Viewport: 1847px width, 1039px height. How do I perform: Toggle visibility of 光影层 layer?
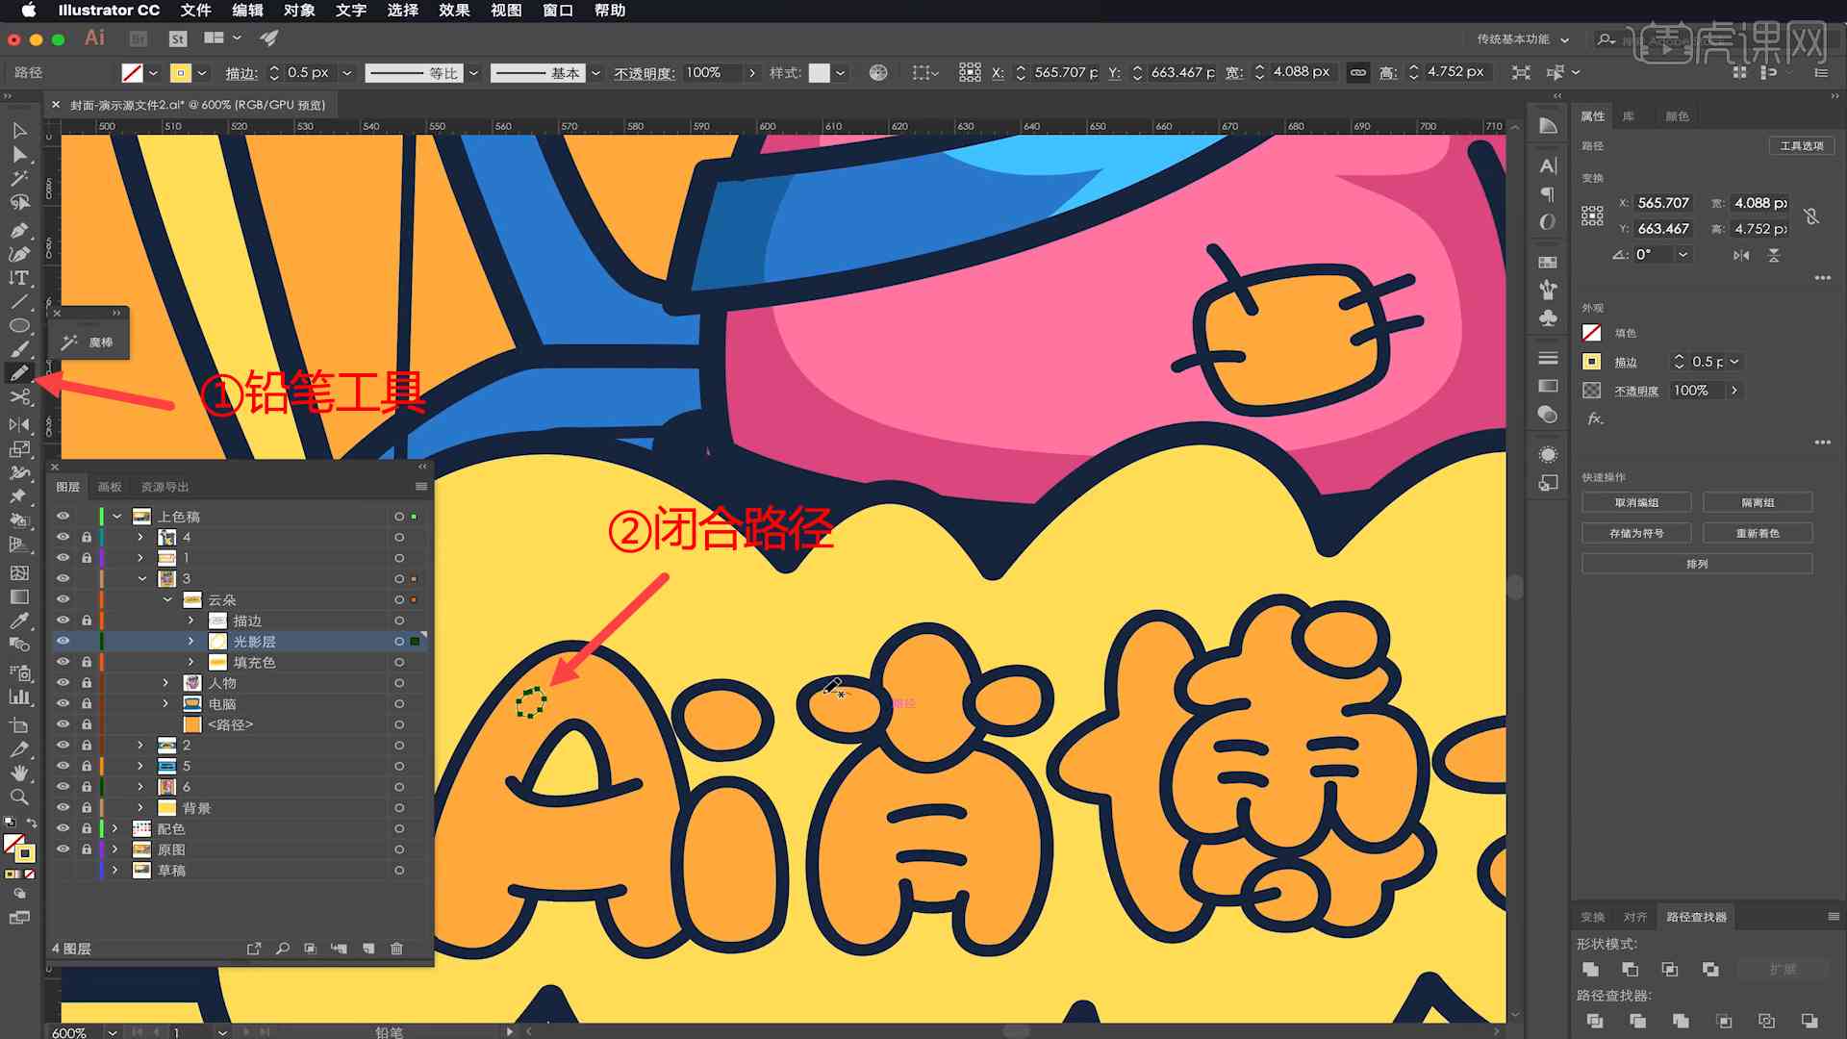[63, 641]
